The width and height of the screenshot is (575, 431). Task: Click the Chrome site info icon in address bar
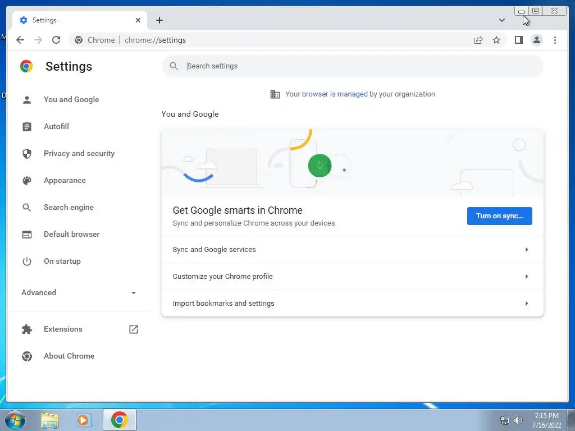point(79,40)
